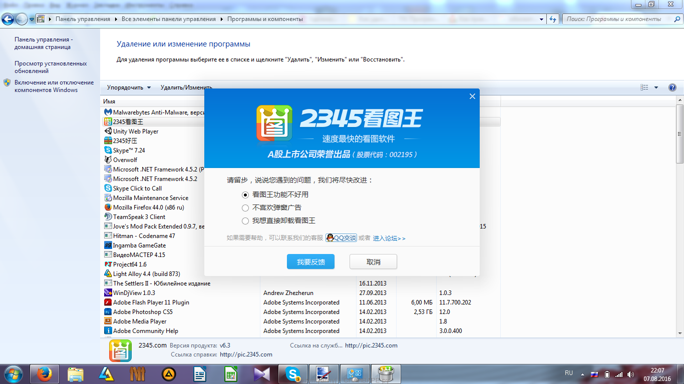The width and height of the screenshot is (684, 384).
Task: Click the 2345好压 archive icon
Action: [108, 141]
